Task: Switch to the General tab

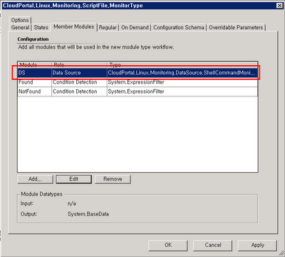Action: [20, 28]
